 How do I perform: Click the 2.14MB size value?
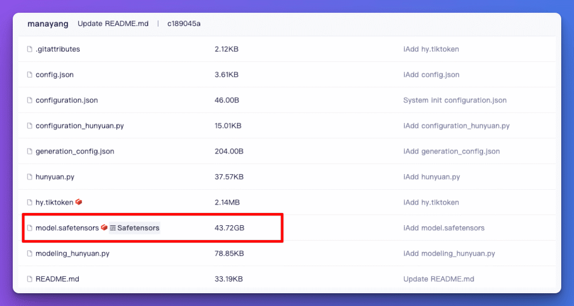point(227,202)
